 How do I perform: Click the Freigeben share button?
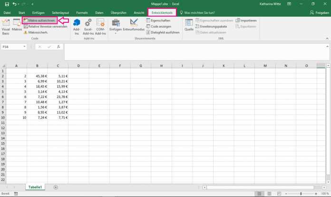click(320, 12)
